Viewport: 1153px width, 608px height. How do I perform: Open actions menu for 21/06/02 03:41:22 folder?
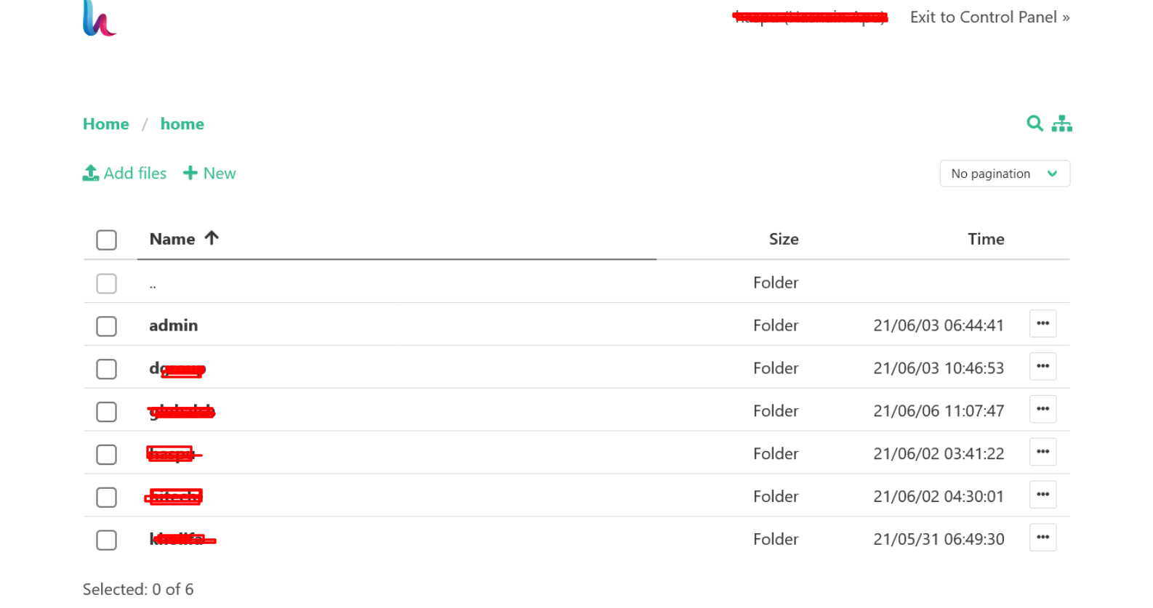(1042, 453)
